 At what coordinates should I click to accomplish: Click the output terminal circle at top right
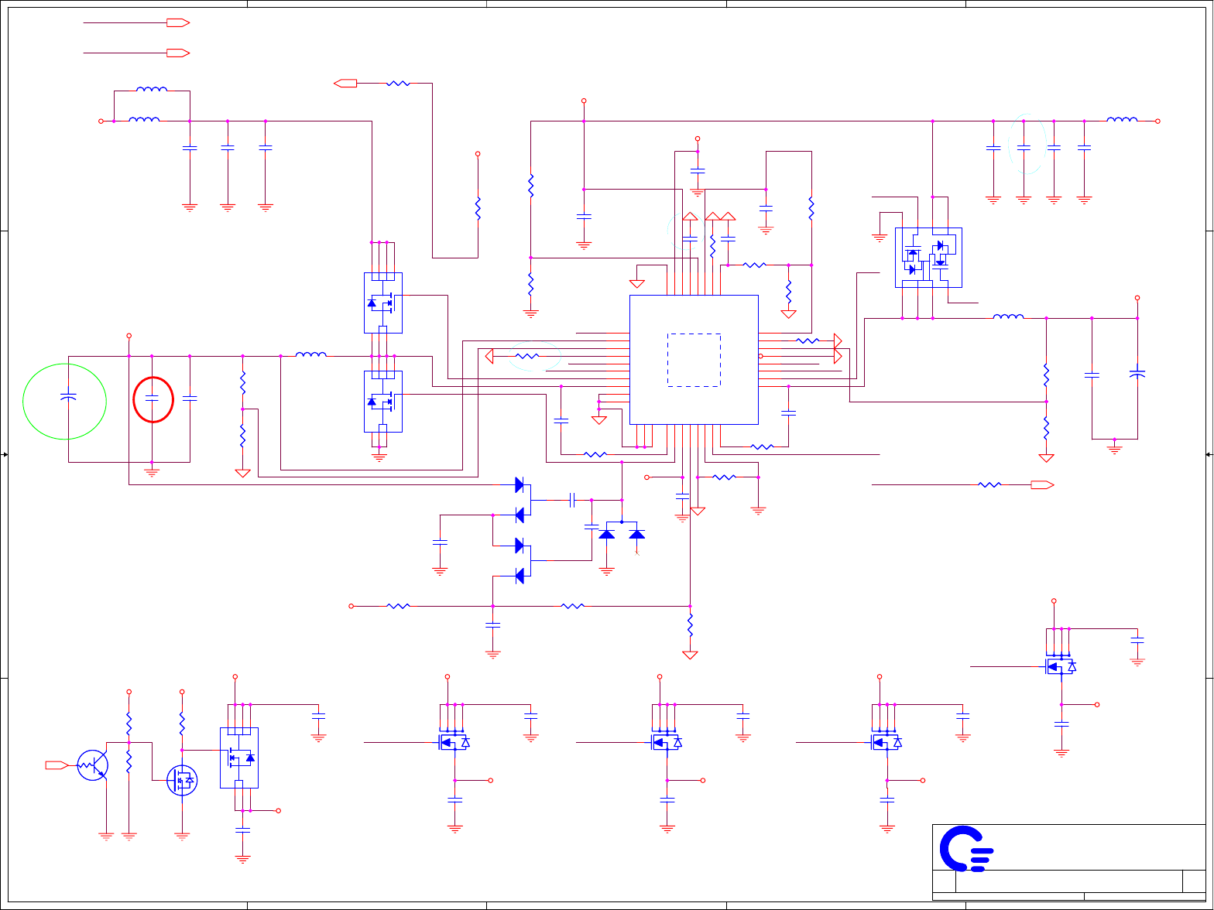tap(1158, 121)
